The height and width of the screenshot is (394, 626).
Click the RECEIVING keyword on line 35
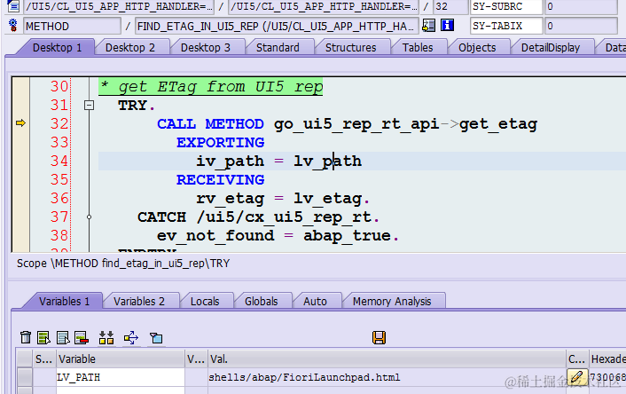click(x=221, y=179)
